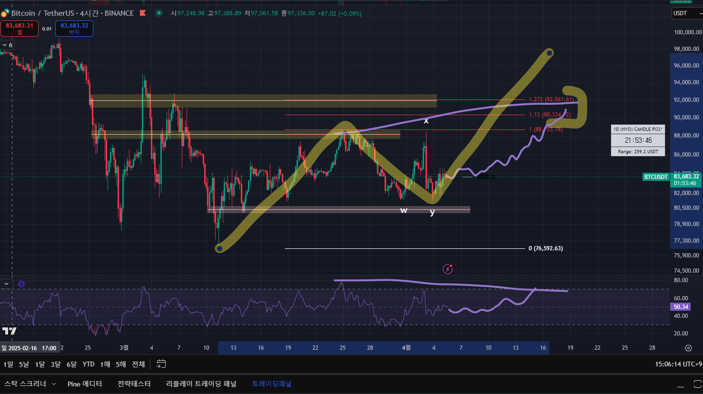Click the 0.01 spread value

[x=47, y=29]
